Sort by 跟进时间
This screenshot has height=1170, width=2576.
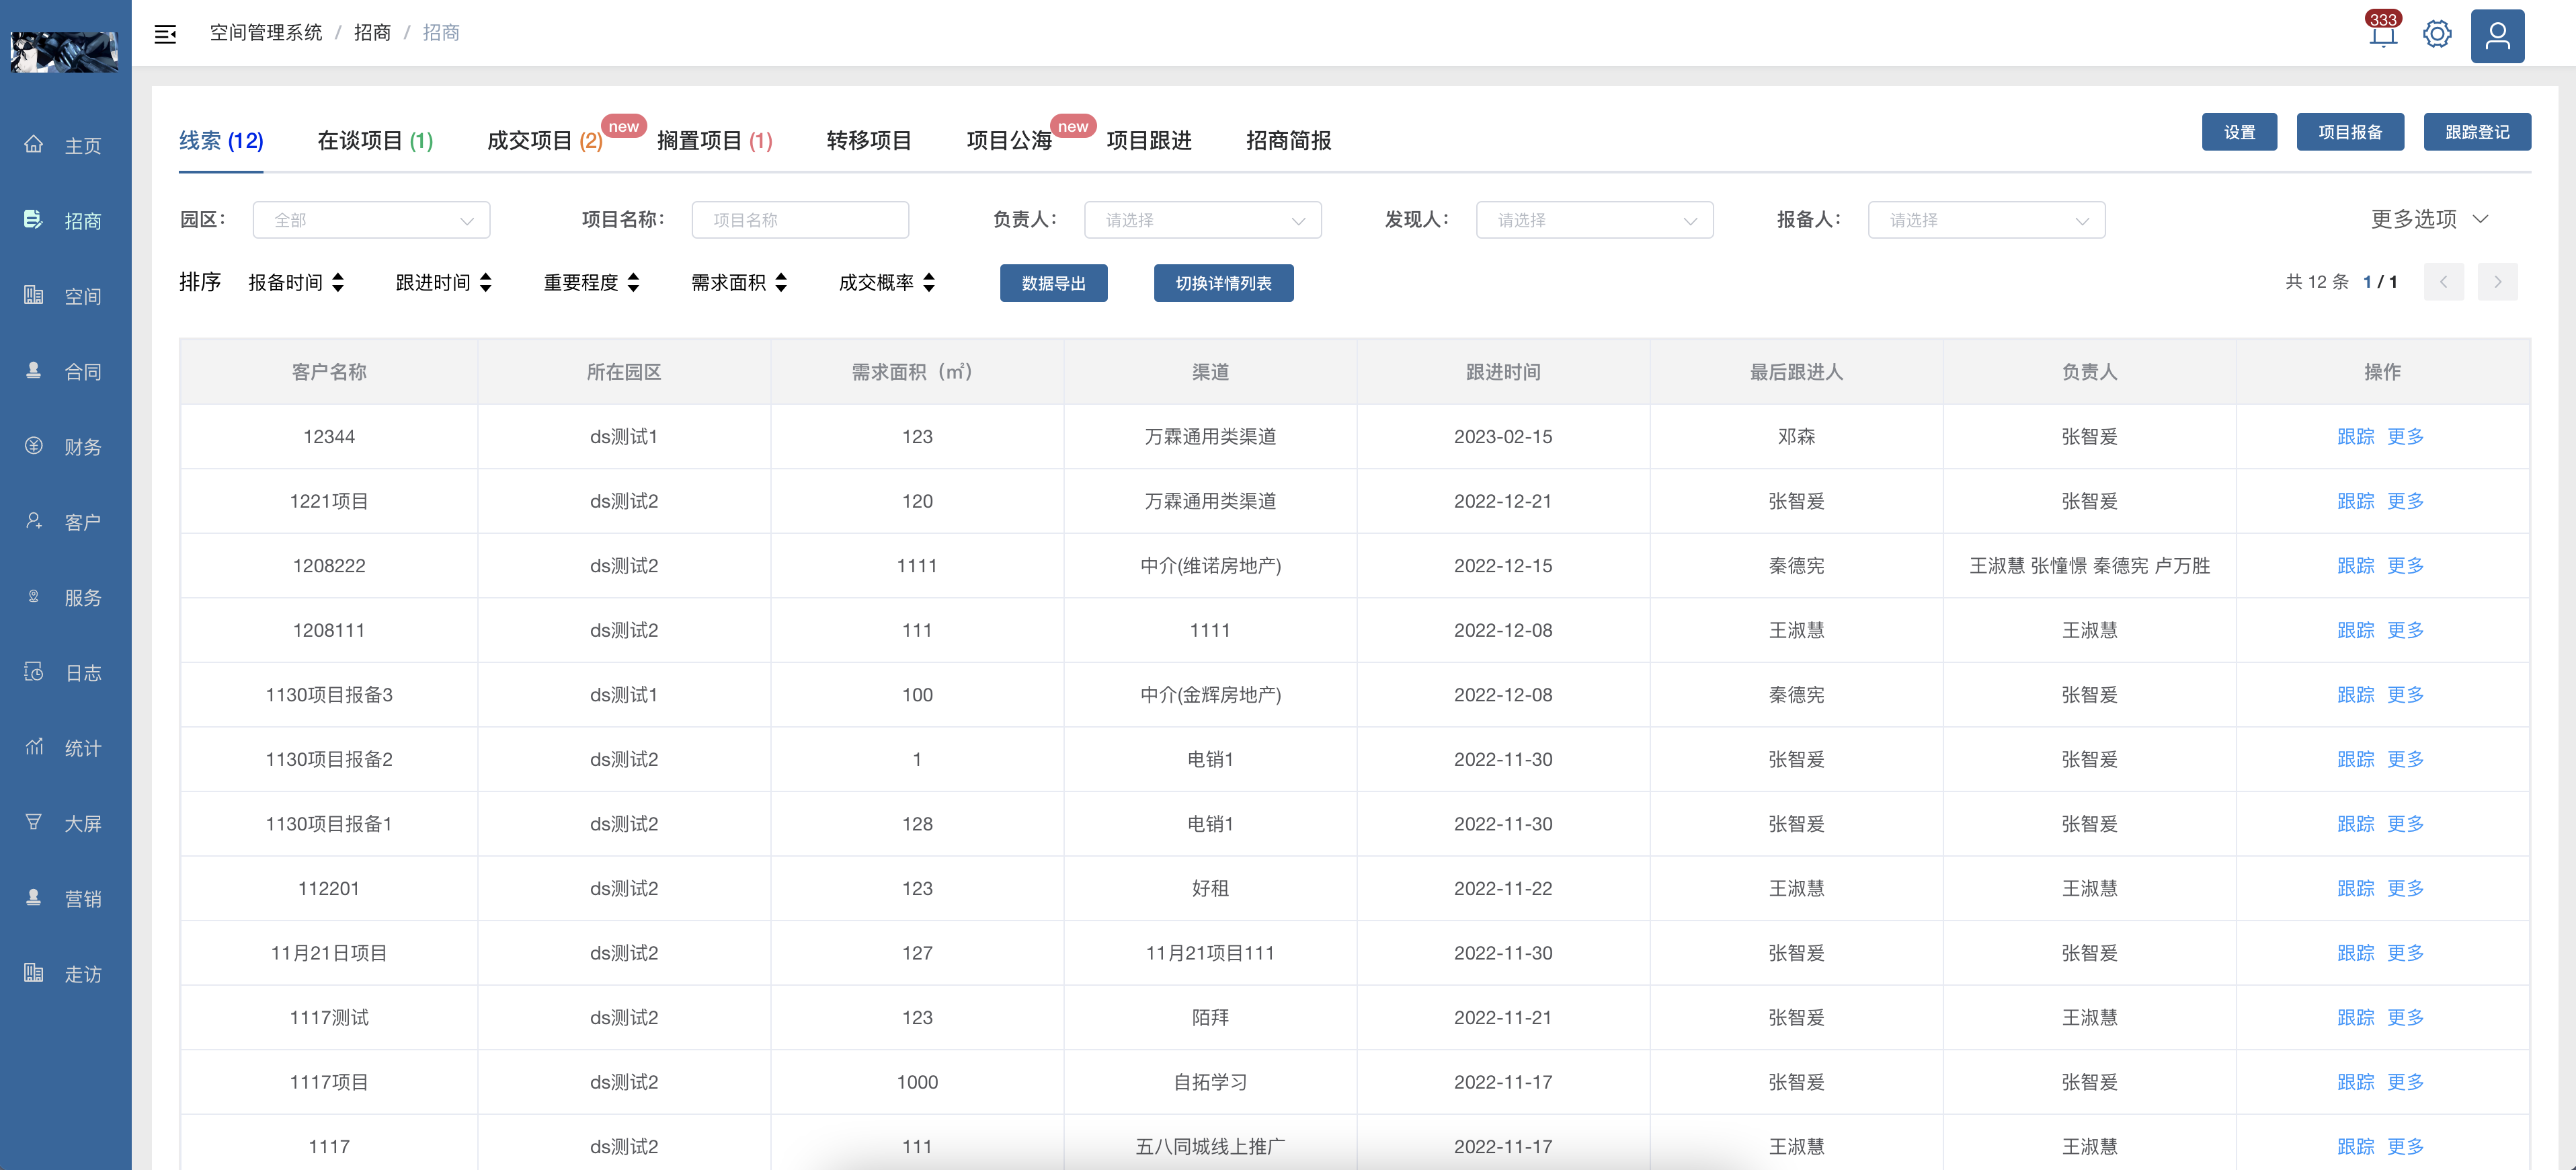[444, 283]
